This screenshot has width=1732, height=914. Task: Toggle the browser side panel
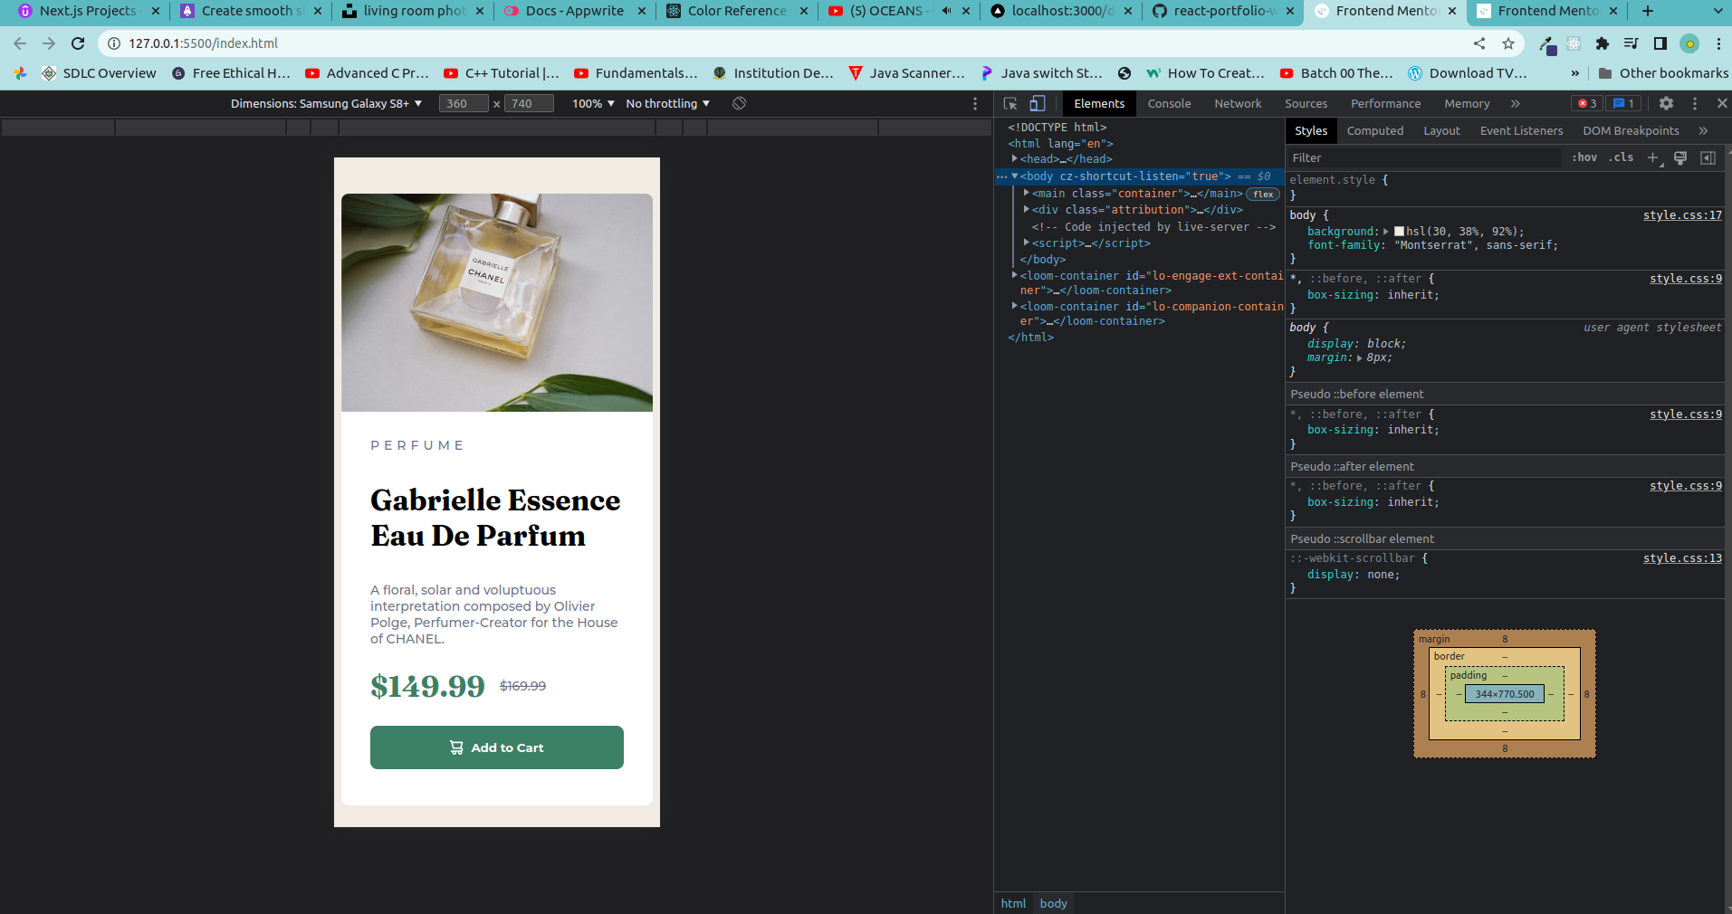(1660, 43)
